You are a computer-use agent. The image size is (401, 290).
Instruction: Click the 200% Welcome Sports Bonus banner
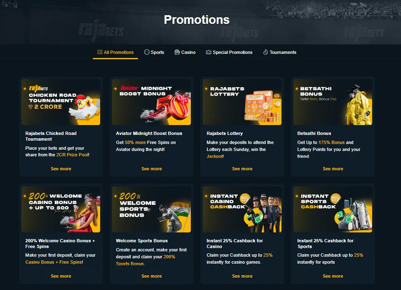tap(151, 209)
